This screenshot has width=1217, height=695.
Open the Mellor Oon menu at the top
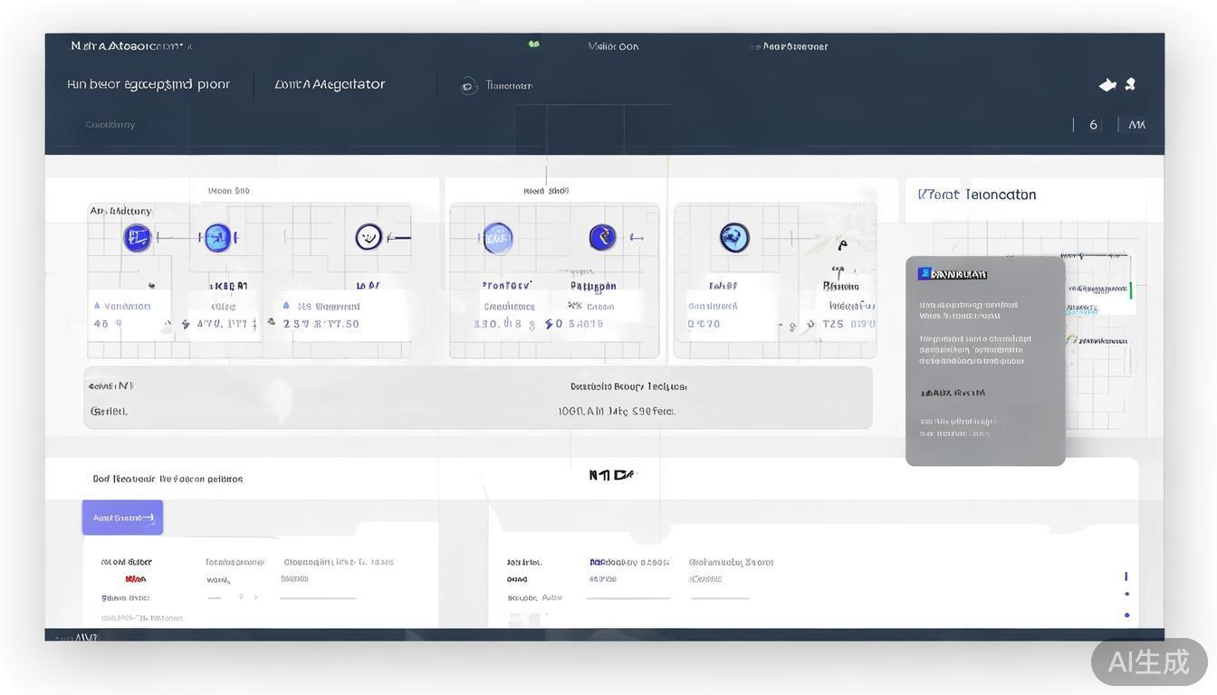tap(613, 45)
